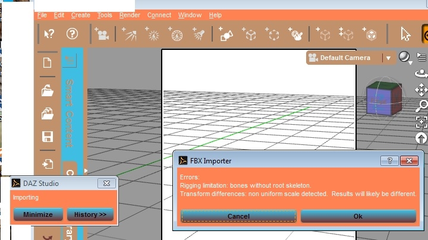Open the File menu
Viewport: 428px width, 240px height.
pyautogui.click(x=42, y=15)
